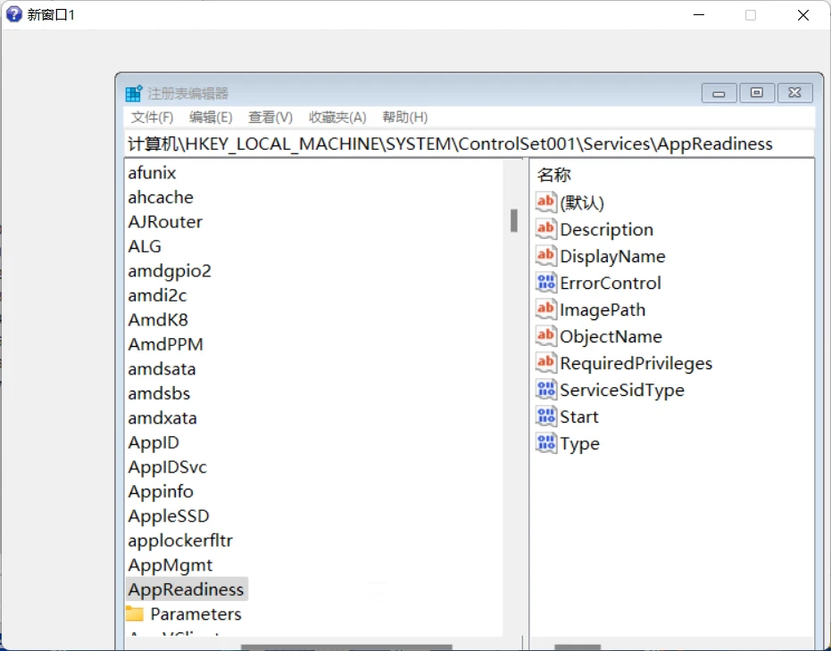831x651 pixels.
Task: Open the 收藏夹(A) menu
Action: [337, 117]
